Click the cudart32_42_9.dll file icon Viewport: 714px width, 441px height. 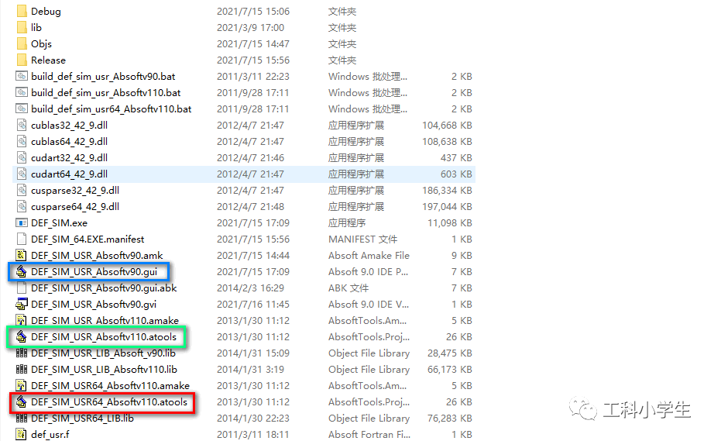(x=22, y=158)
